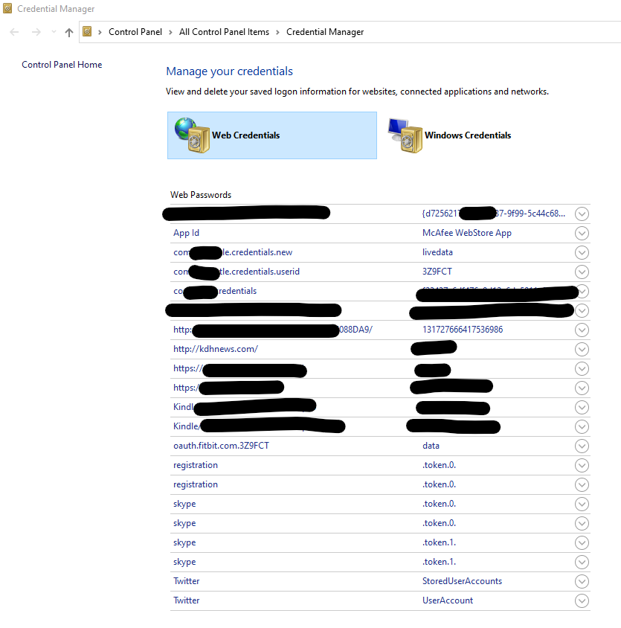Click the Windows Credentials monitor safe icon
The height and width of the screenshot is (628, 621).
(405, 135)
